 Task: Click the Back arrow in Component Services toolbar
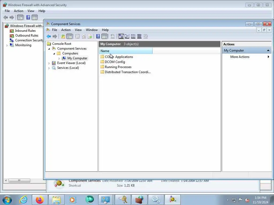(x=49, y=36)
